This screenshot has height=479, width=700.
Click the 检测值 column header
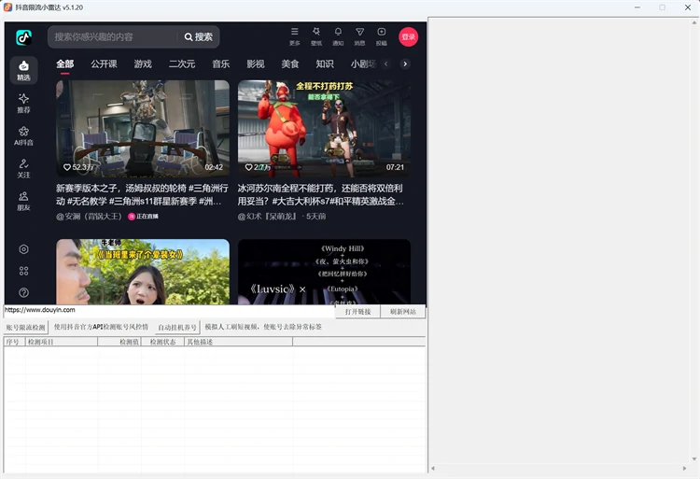[119, 342]
